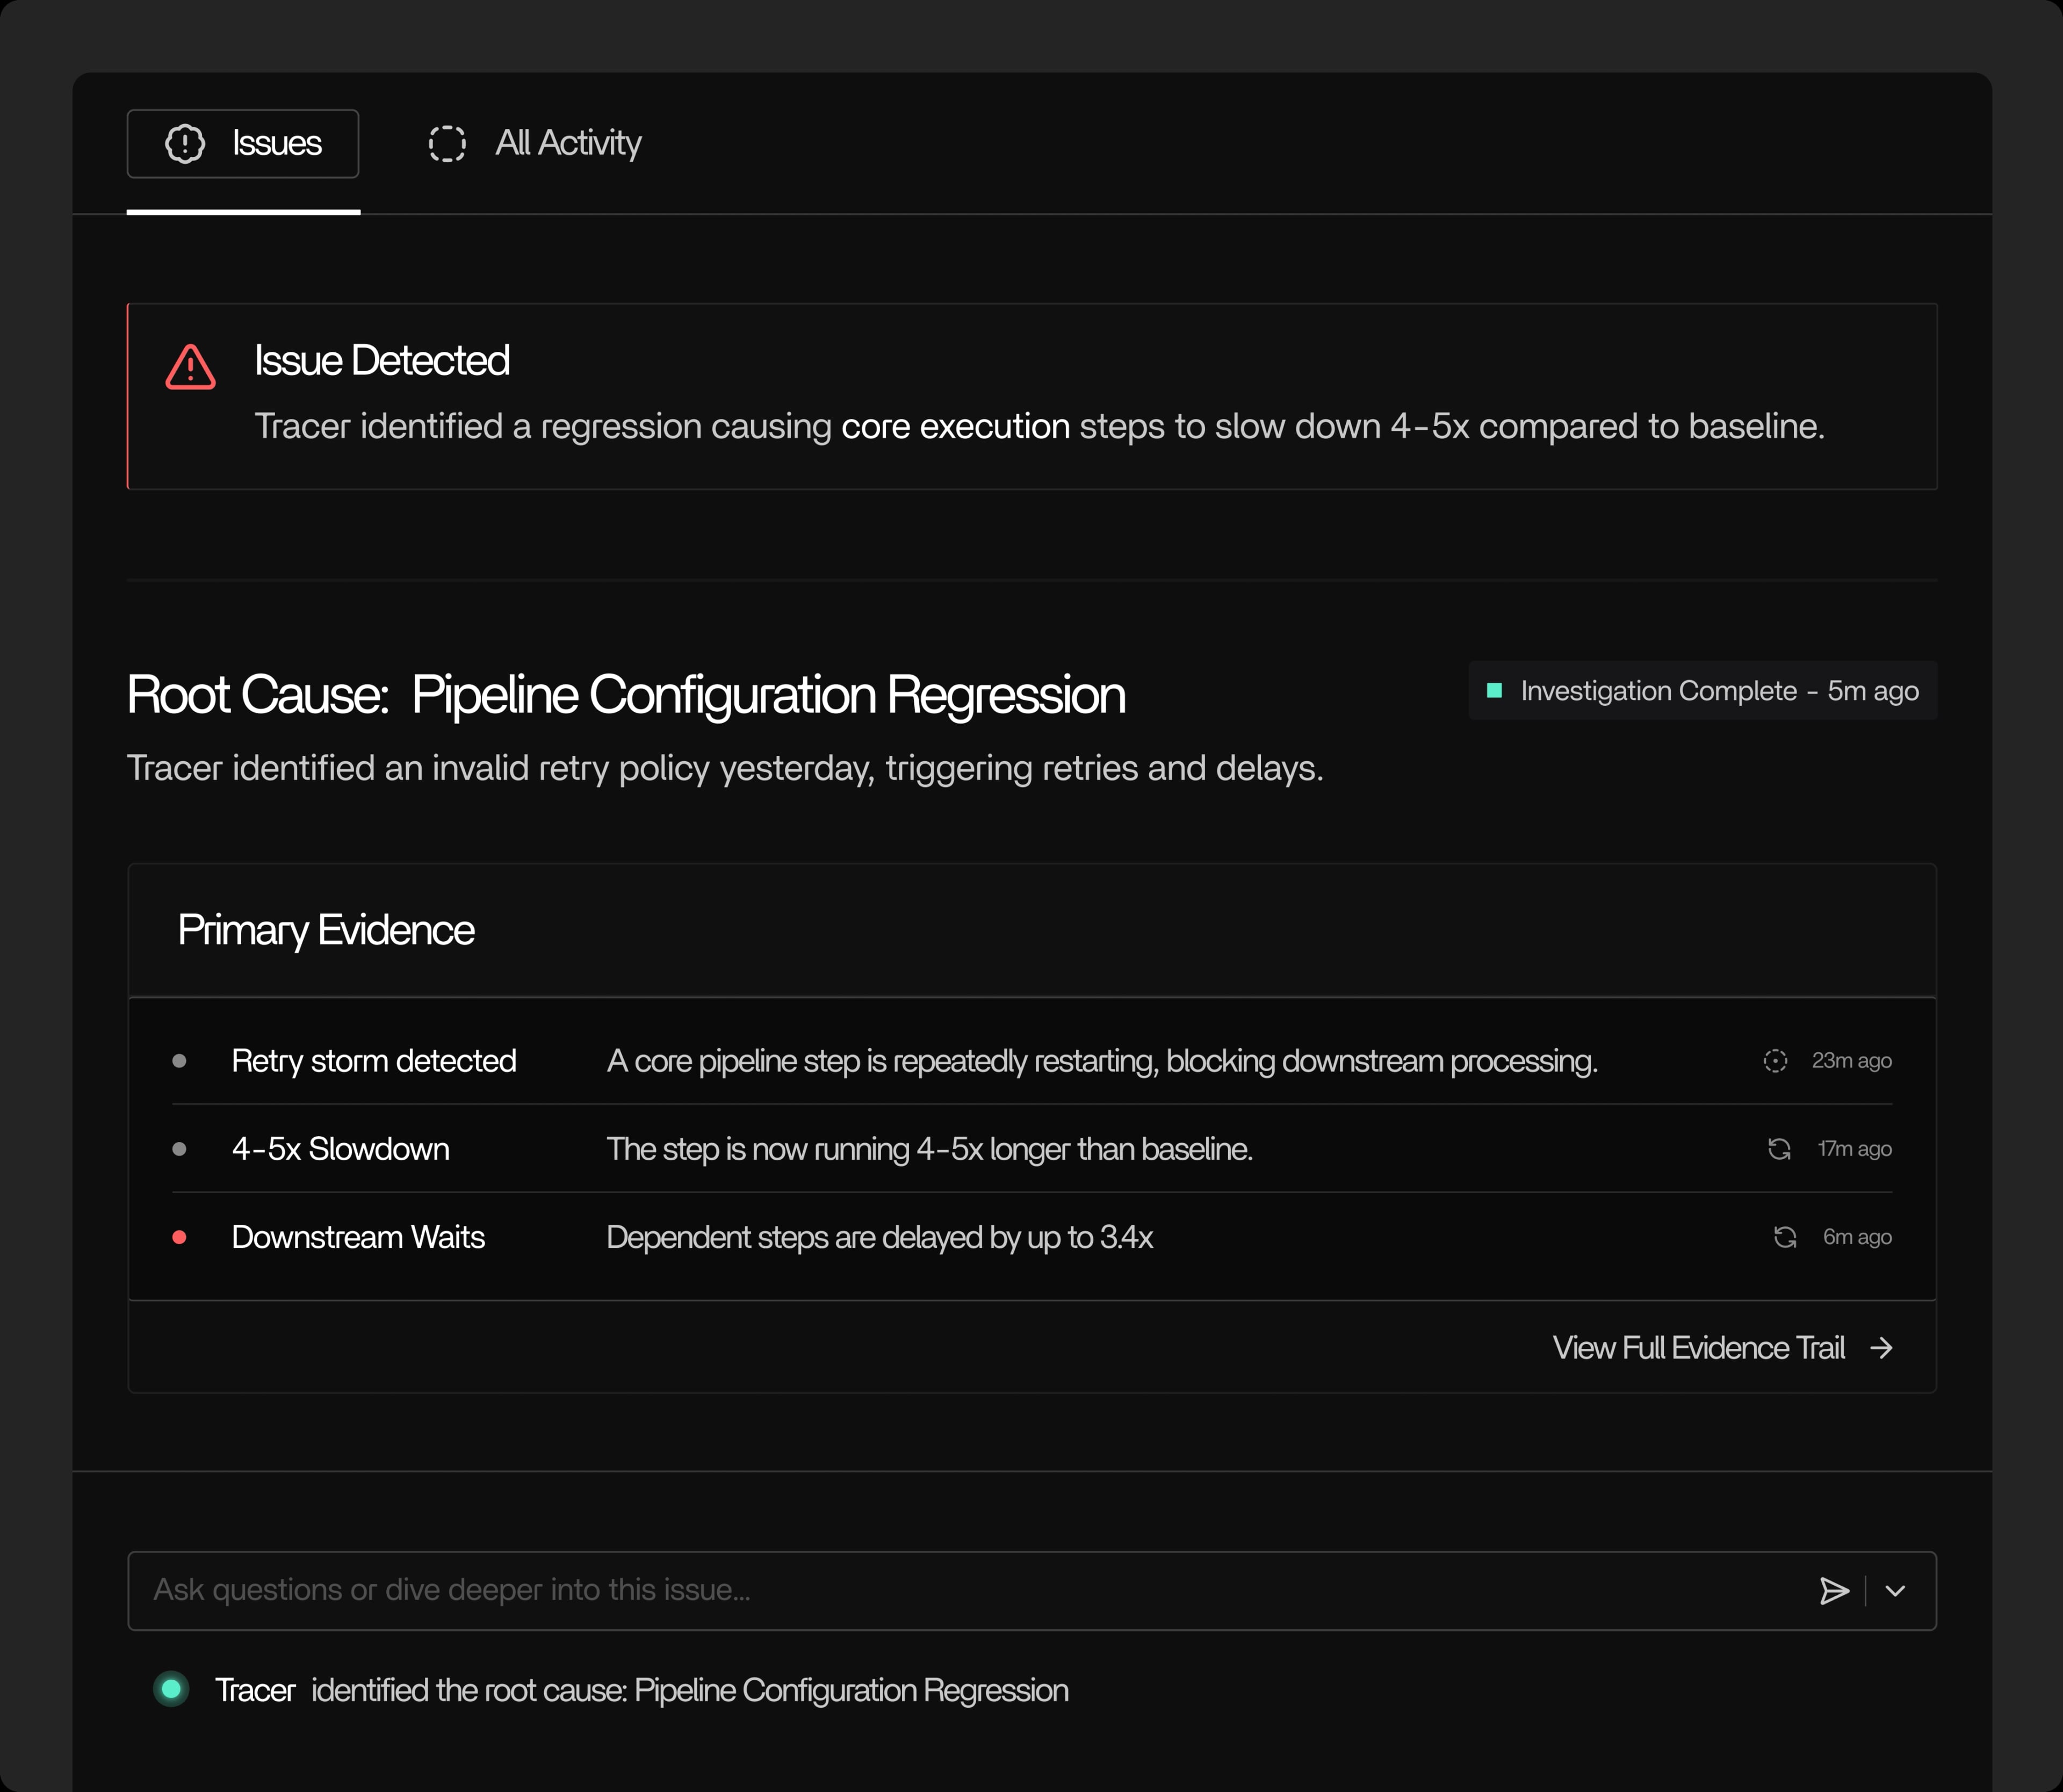Click dotted circle icon beside 23m ago
2063x1792 pixels.
[1775, 1061]
